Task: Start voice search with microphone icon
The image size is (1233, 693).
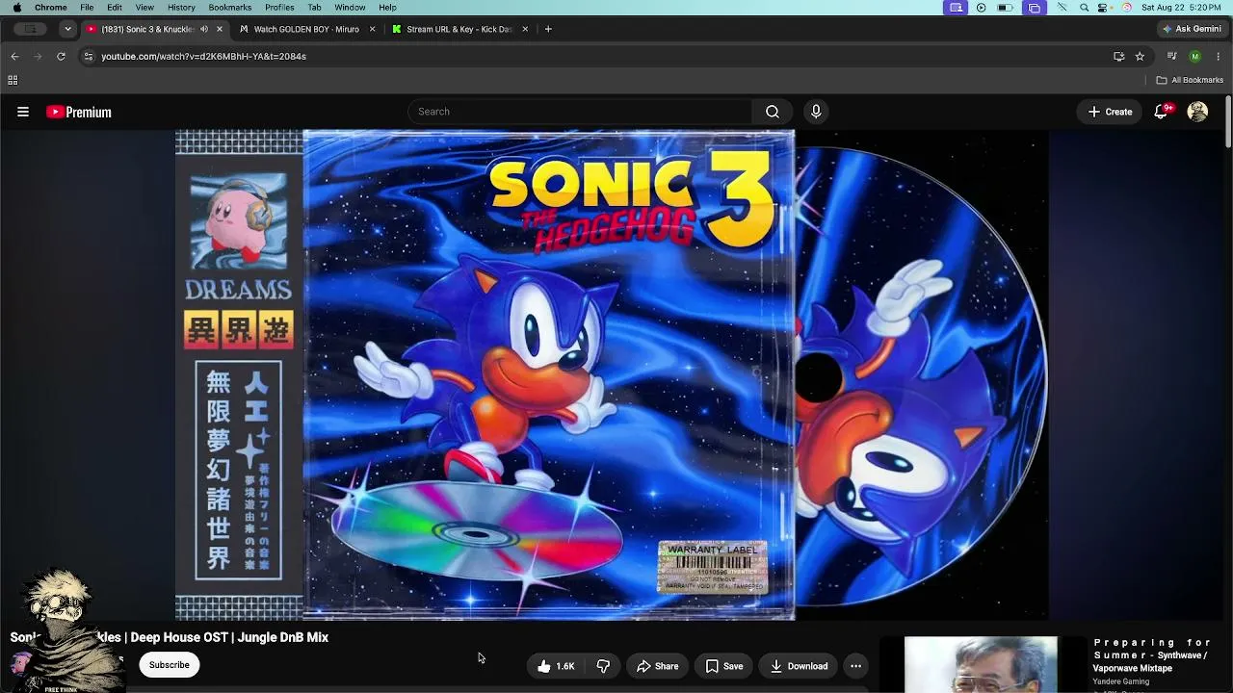Action: [816, 112]
